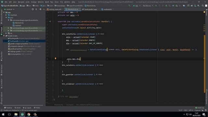Open the Build menu
This screenshot has width=208, height=117.
click(x=47, y=2)
